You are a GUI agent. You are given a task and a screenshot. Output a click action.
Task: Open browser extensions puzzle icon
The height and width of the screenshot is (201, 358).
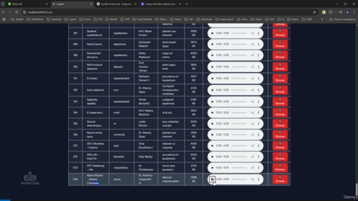tap(331, 12)
